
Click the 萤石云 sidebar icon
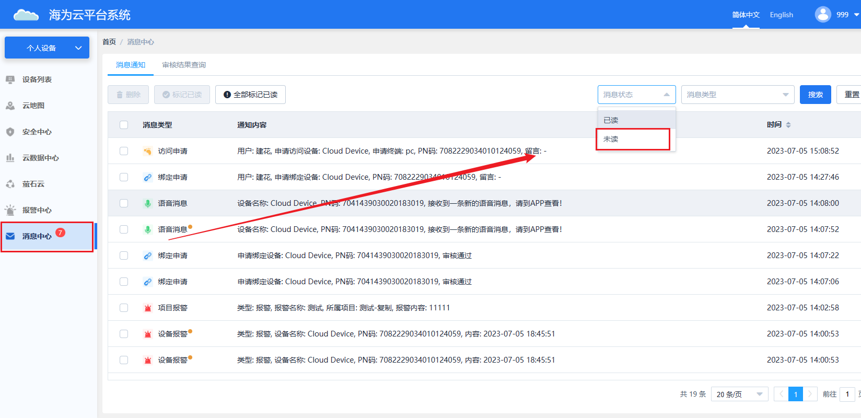[10, 184]
